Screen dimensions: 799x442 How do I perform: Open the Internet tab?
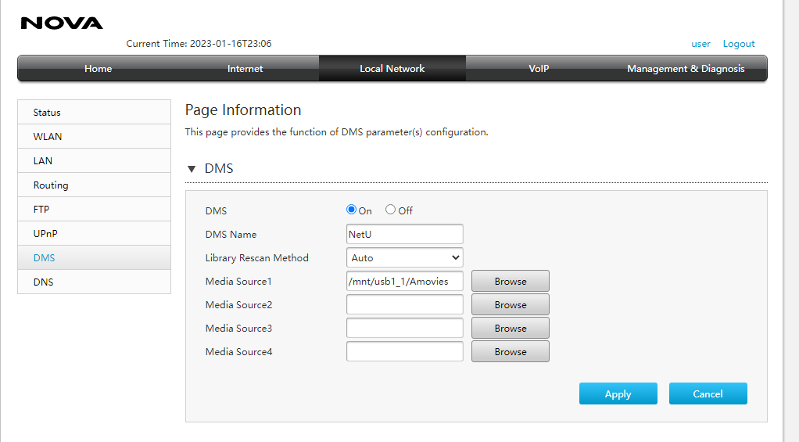click(245, 68)
